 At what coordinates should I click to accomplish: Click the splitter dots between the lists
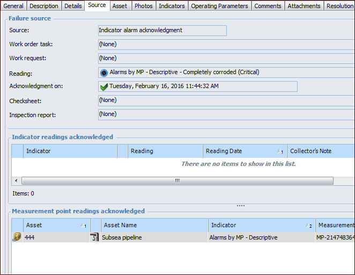(x=240, y=206)
